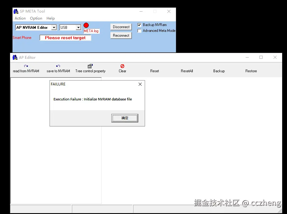Screen dimensions: 287x214
Task: Click the SP META Tool title icon
Action: pos(16,11)
